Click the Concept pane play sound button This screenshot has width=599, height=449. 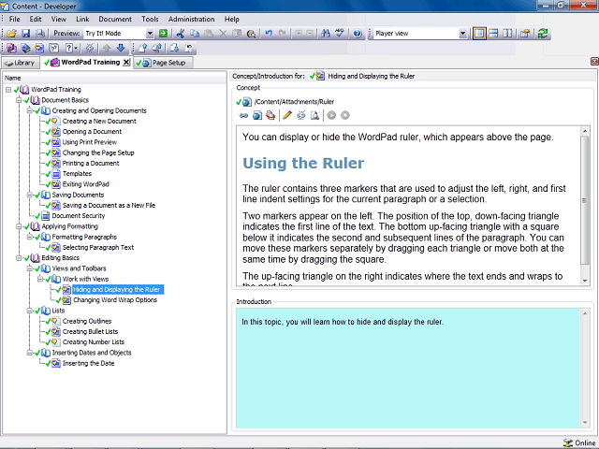(331, 115)
